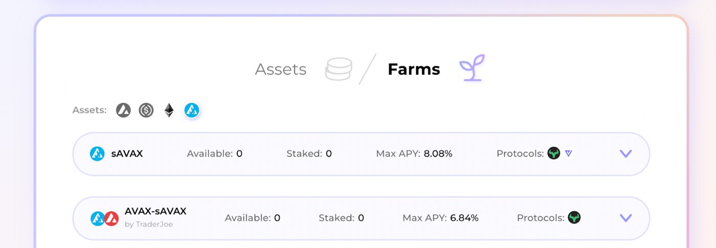Click the sAVAX row name label
This screenshot has width=716, height=248.
click(127, 153)
